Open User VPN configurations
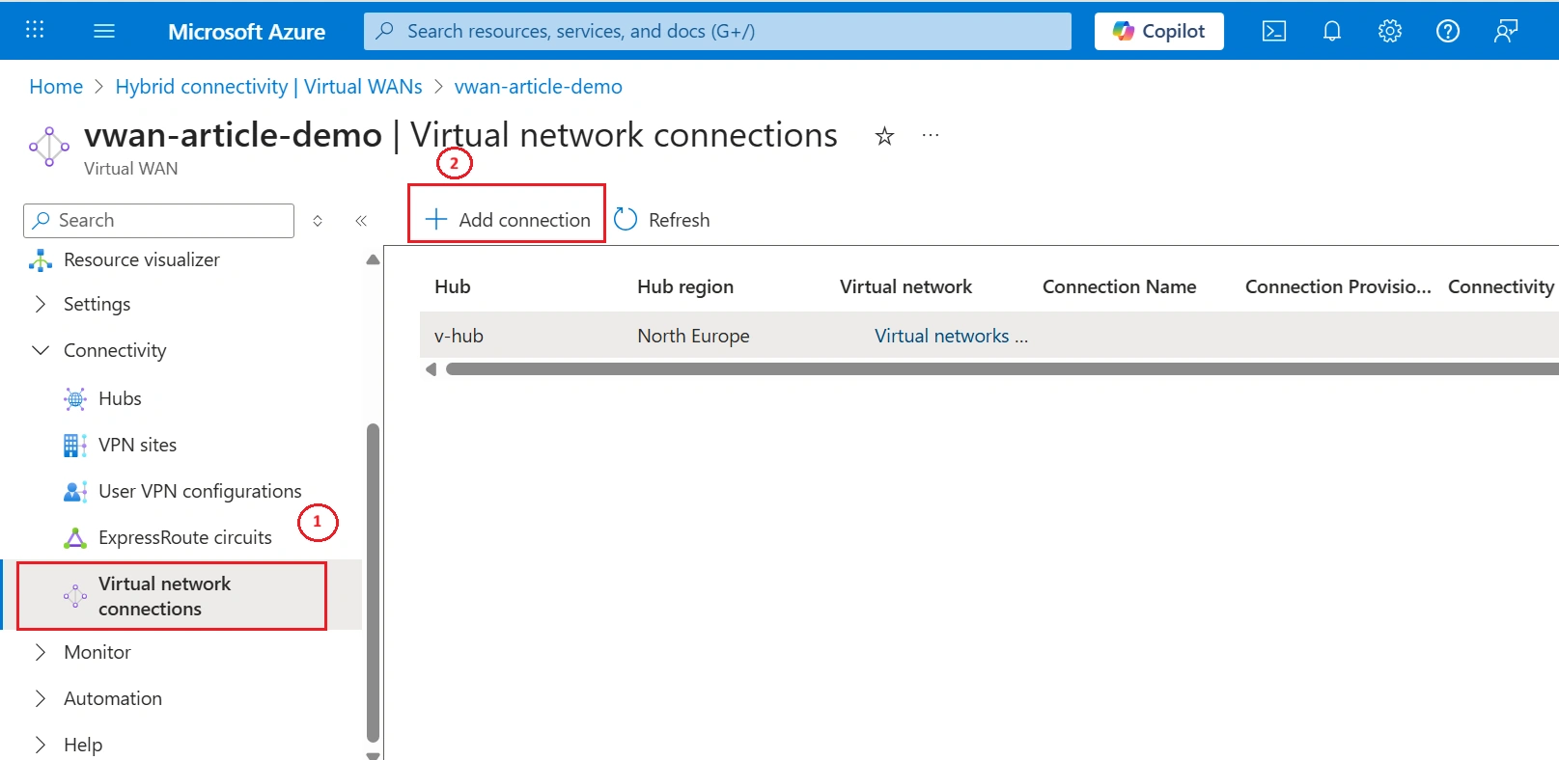This screenshot has height=760, width=1559. (x=200, y=491)
